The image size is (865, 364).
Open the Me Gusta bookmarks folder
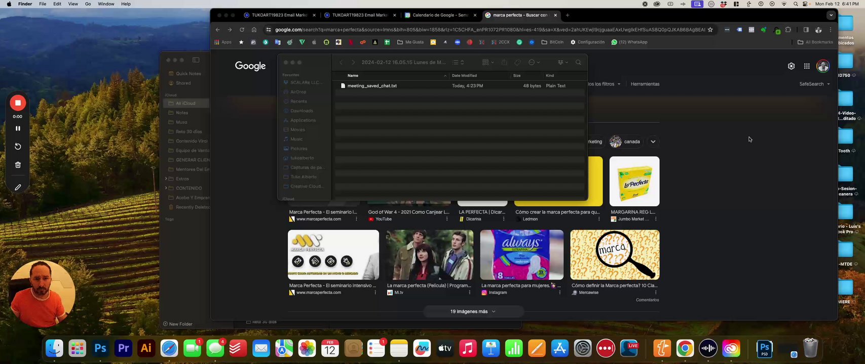pyautogui.click(x=411, y=42)
